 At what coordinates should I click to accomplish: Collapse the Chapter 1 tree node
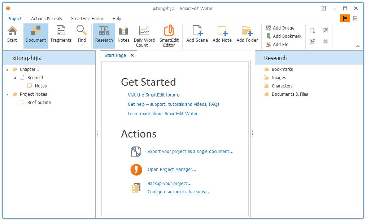pos(8,69)
